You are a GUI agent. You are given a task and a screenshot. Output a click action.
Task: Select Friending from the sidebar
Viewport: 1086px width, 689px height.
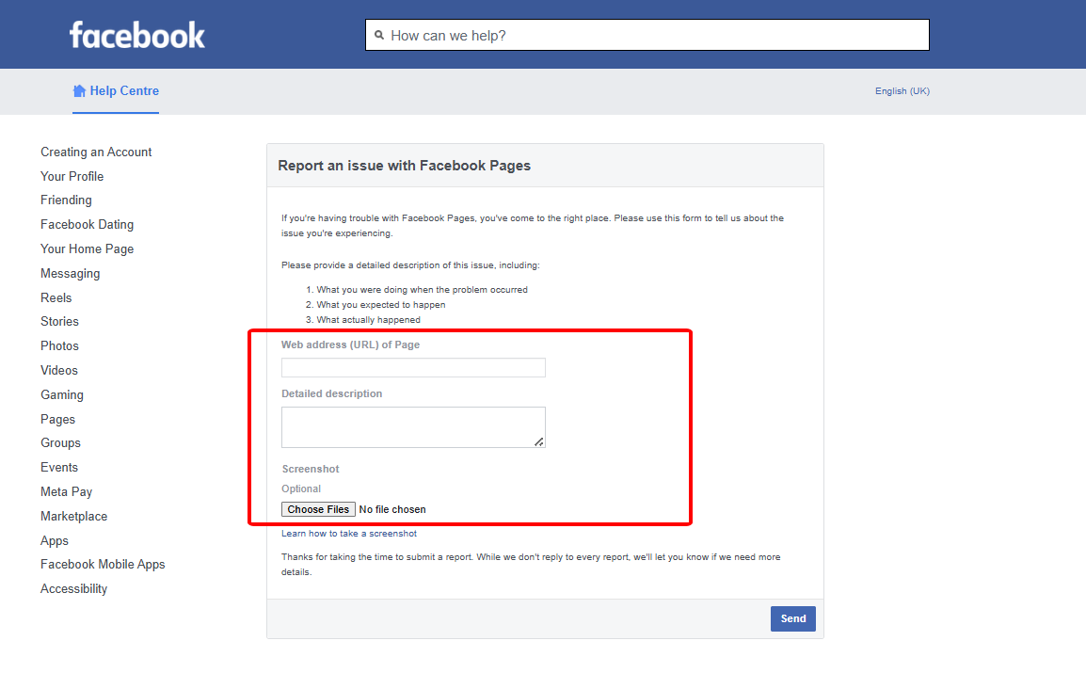point(66,200)
